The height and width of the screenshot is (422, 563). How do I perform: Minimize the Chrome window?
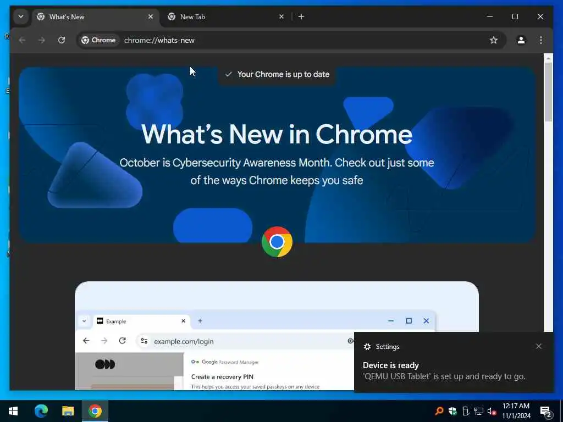(489, 16)
